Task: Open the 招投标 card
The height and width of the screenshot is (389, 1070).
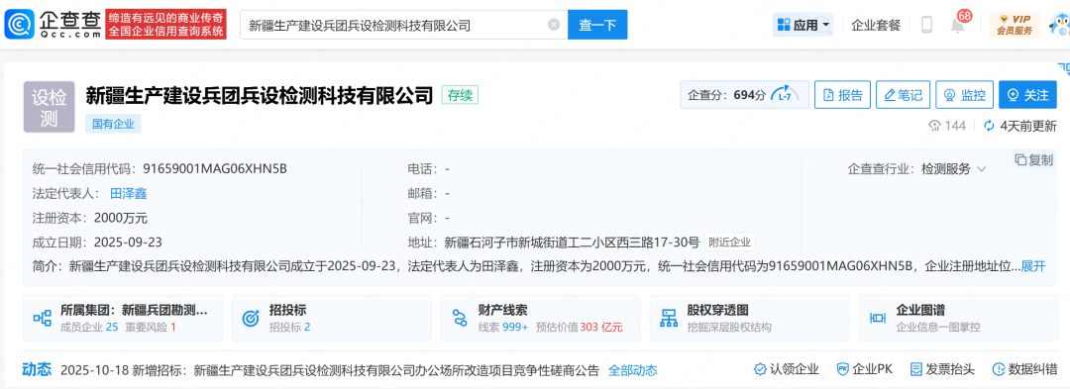Action: [332, 318]
